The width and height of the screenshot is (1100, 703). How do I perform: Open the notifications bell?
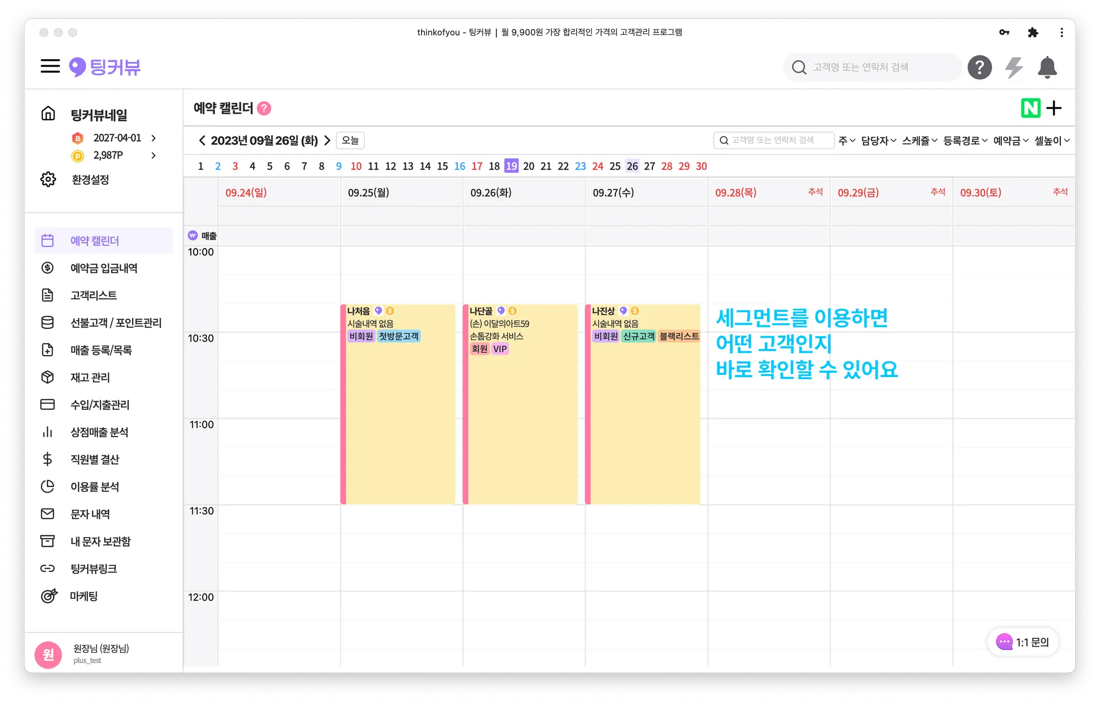pyautogui.click(x=1047, y=68)
